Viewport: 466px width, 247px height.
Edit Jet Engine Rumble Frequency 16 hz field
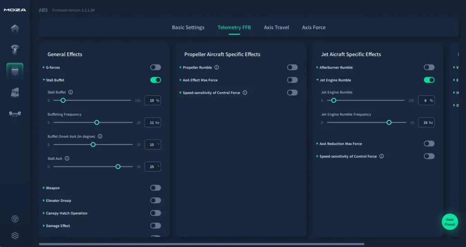(x=426, y=122)
